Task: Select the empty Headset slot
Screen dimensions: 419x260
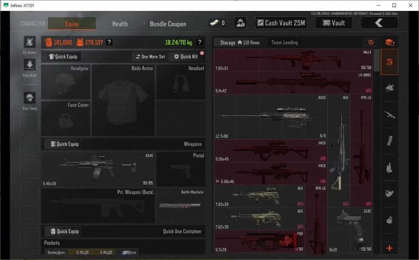Action: coord(181,82)
